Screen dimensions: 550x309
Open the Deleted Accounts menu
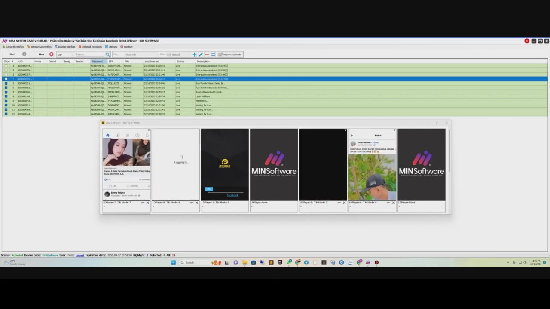[x=90, y=47]
